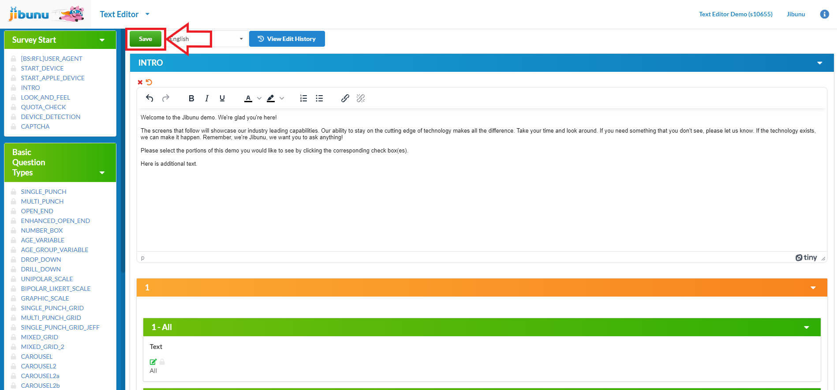
Task: Click the remove link icon
Action: pos(361,98)
